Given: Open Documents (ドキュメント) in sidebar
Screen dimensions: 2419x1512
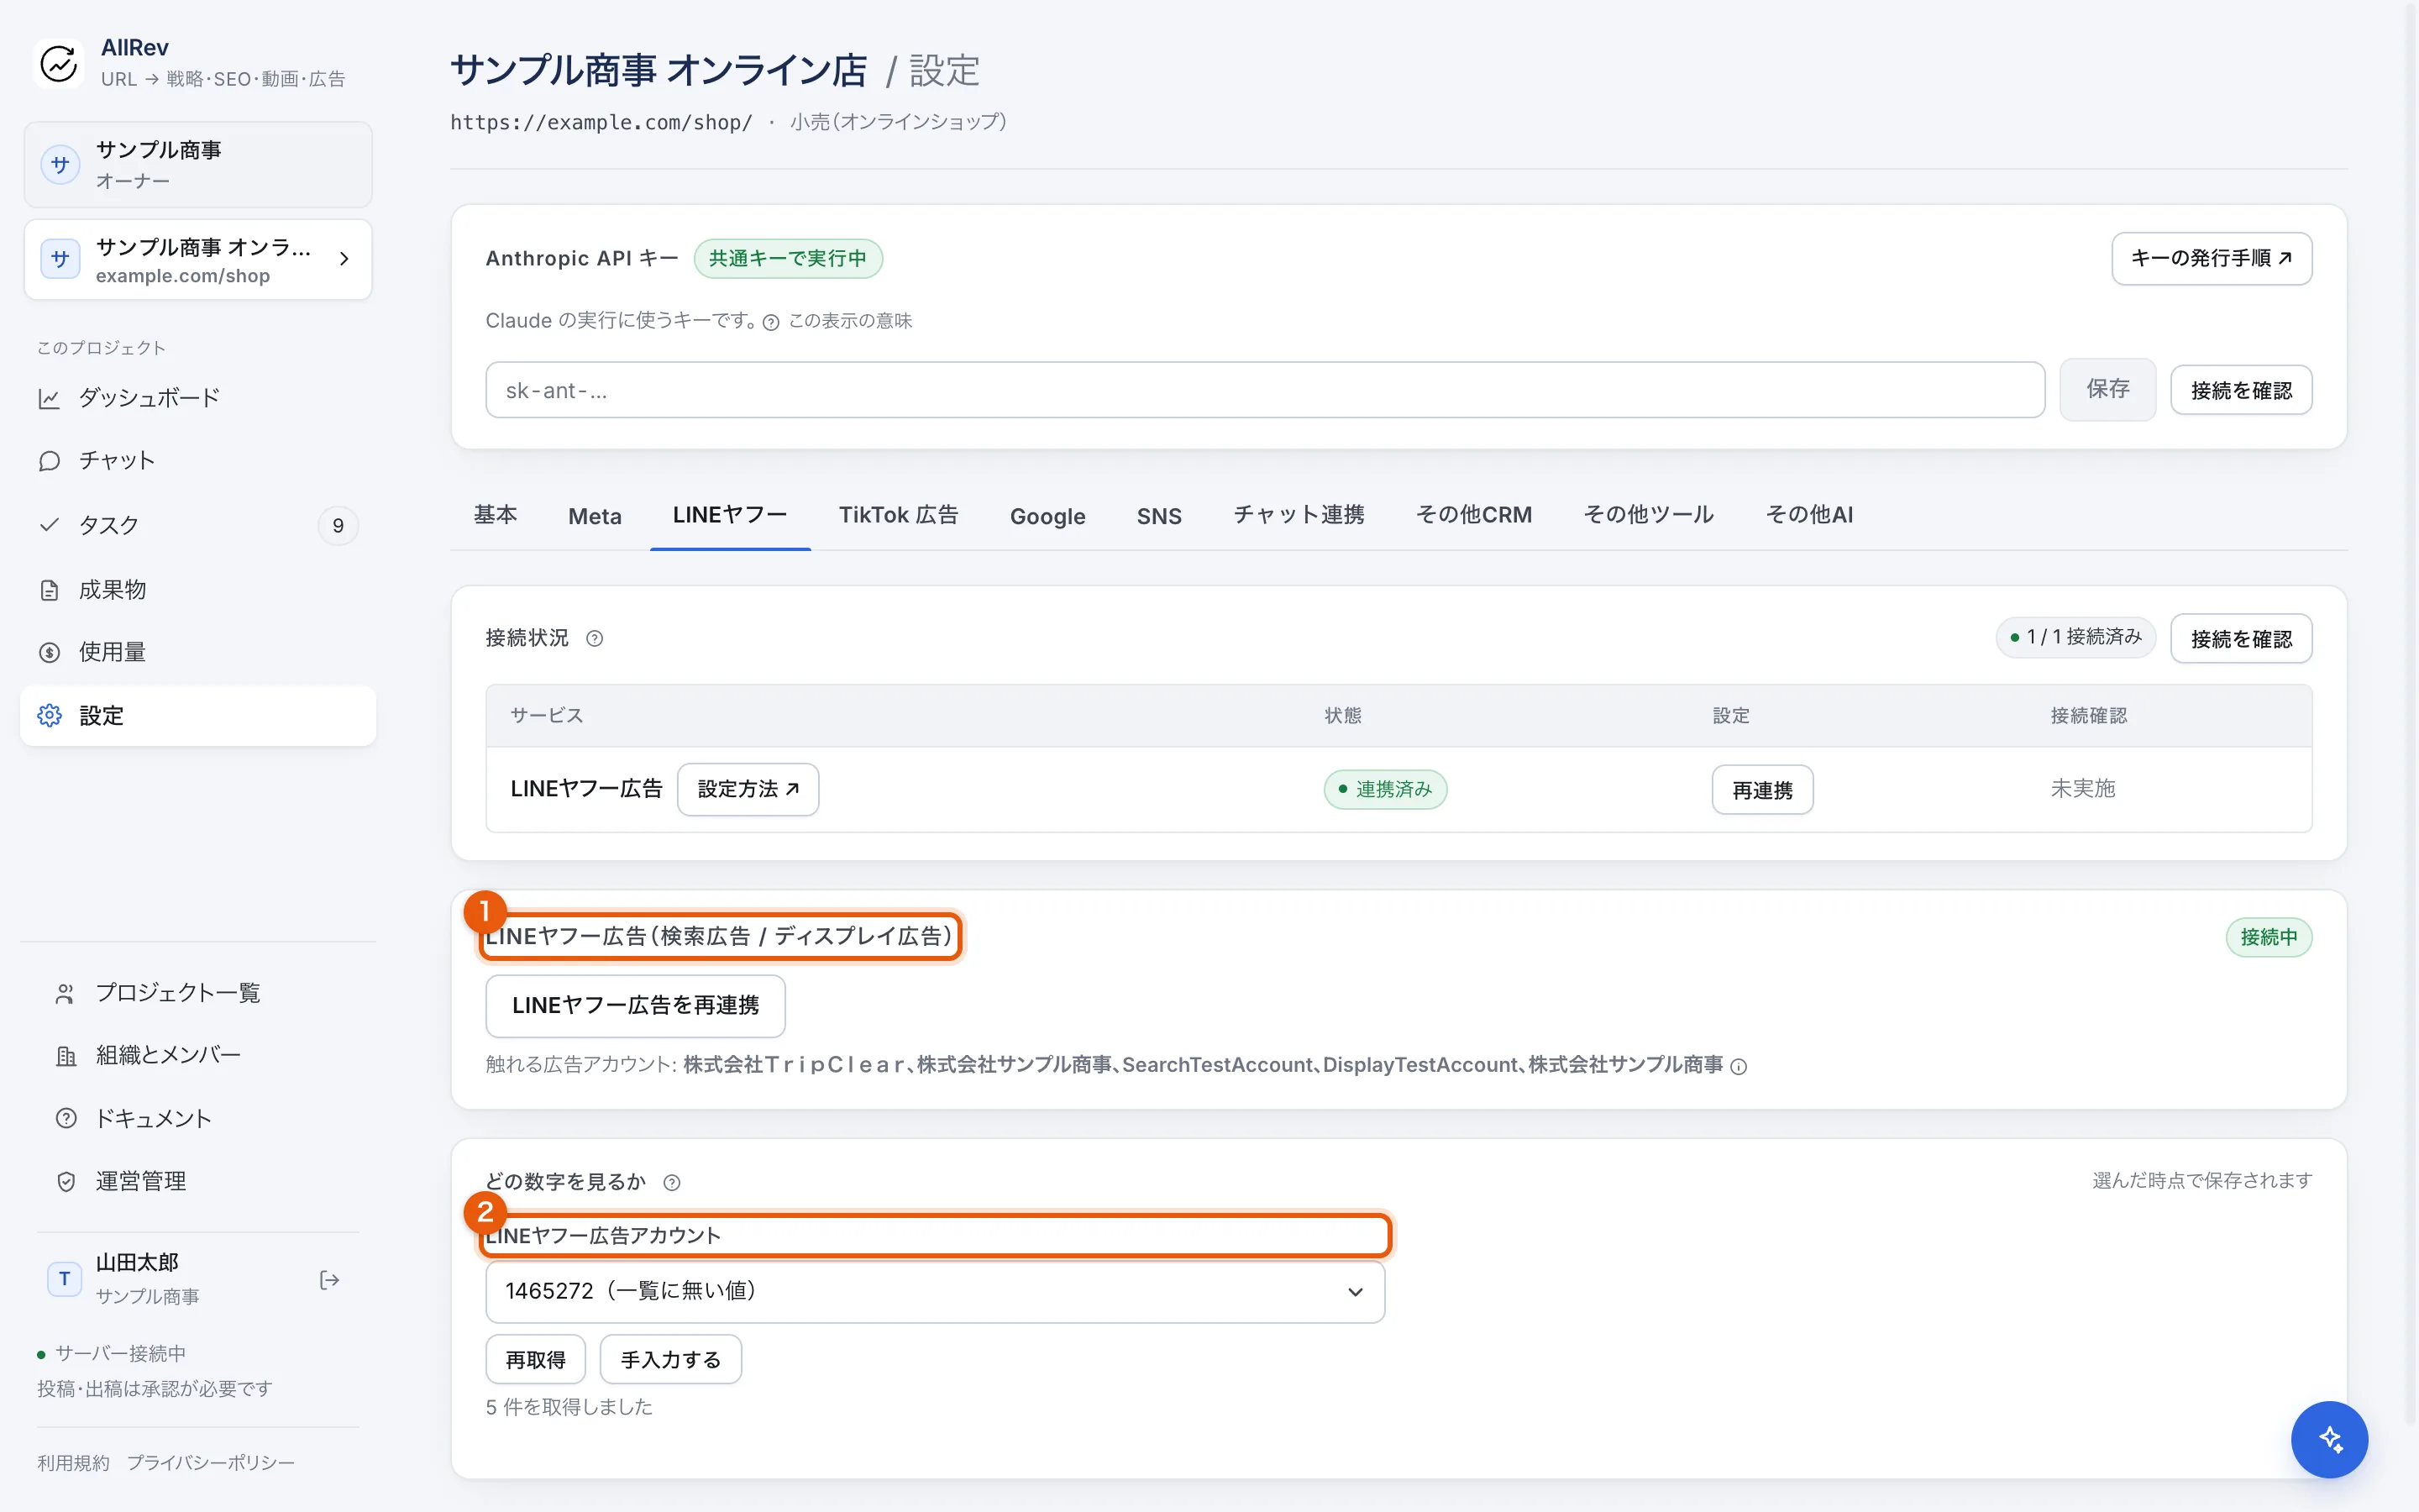Looking at the screenshot, I should click(198, 1118).
